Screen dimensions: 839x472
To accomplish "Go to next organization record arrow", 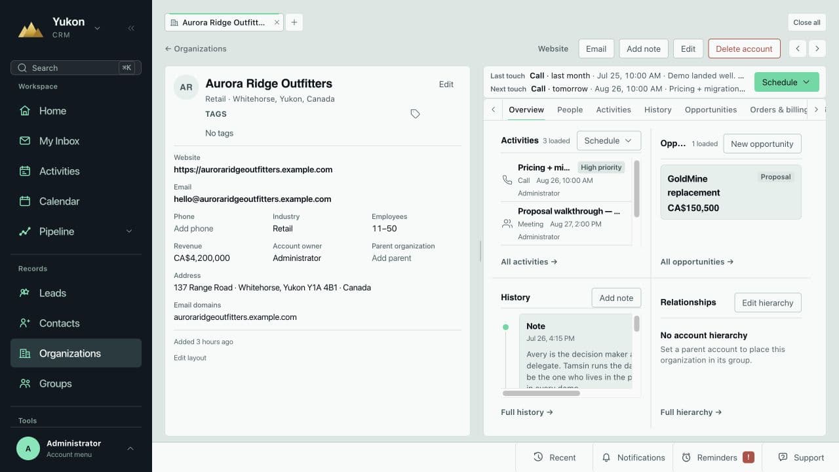I will pyautogui.click(x=817, y=49).
